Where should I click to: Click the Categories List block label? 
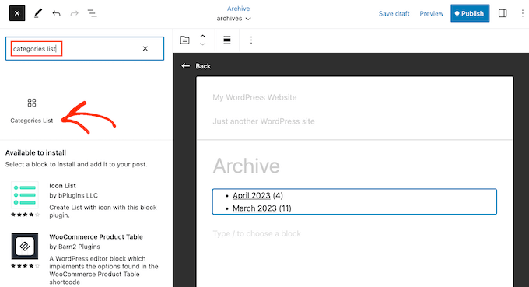(32, 121)
